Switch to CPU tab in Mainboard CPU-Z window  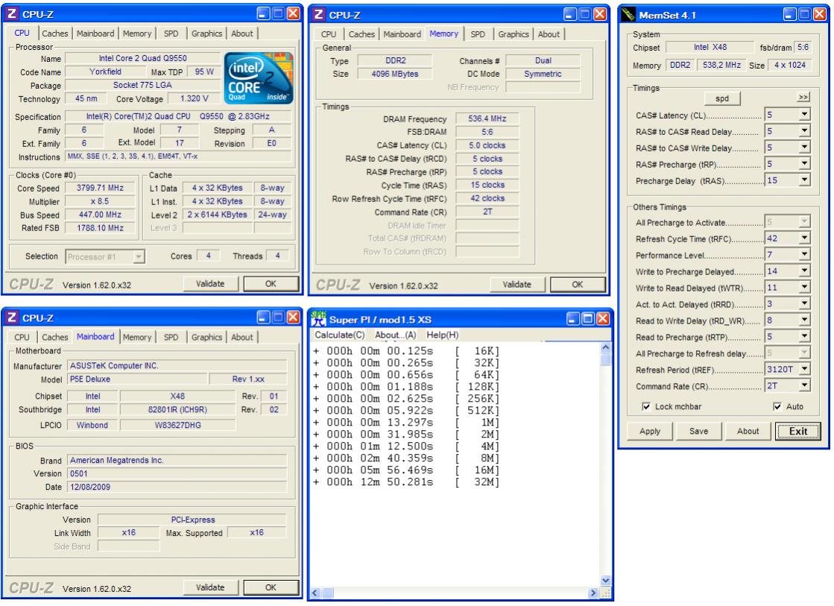point(22,338)
